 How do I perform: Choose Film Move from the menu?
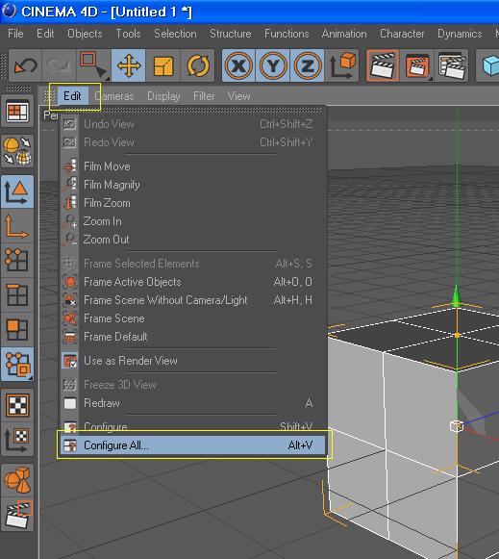(x=192, y=166)
